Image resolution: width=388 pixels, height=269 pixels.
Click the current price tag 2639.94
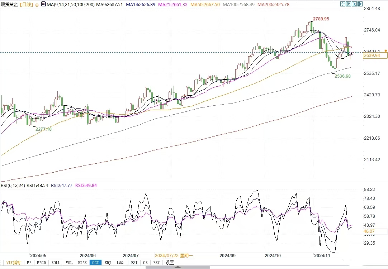pos(375,56)
